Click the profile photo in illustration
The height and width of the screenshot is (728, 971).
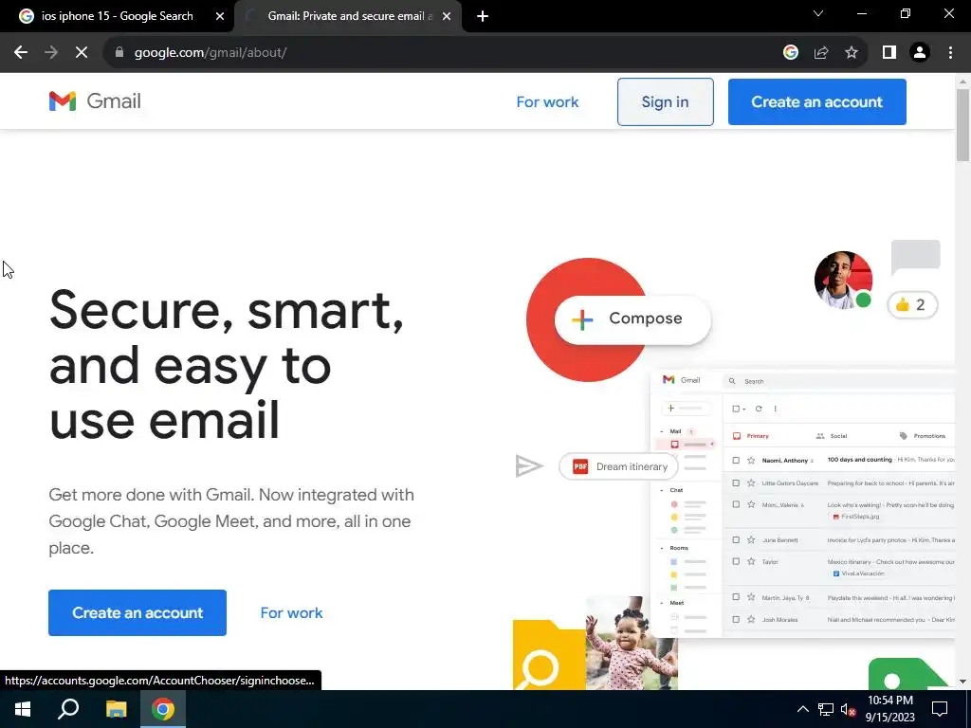(843, 280)
